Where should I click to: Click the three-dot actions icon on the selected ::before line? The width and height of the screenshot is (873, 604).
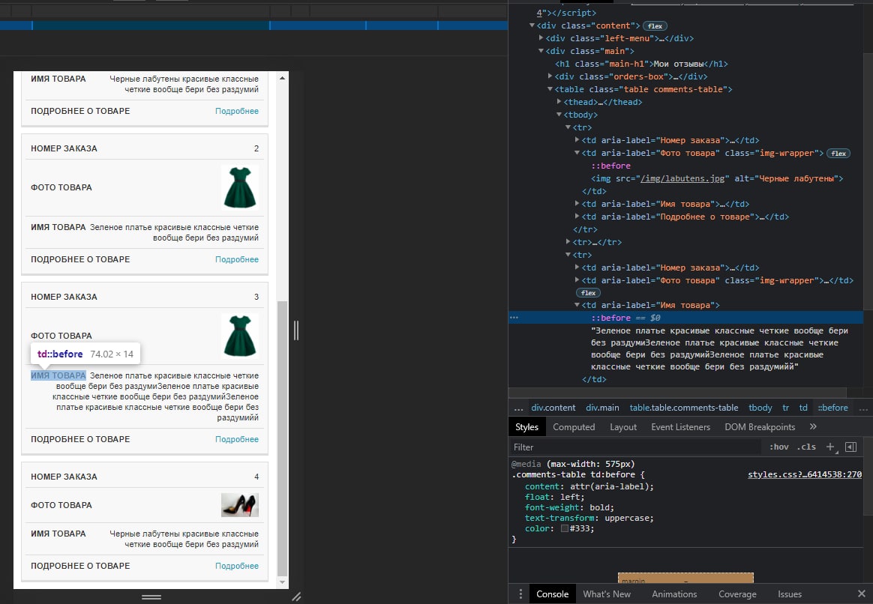514,318
